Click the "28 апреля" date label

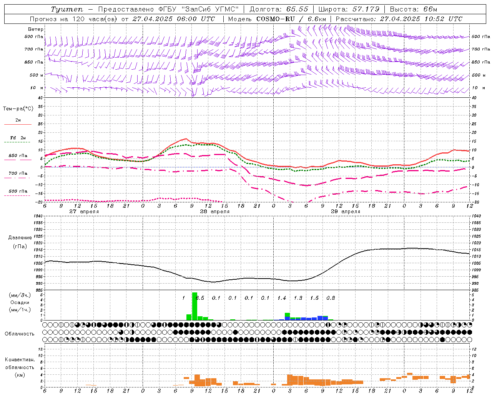click(214, 212)
